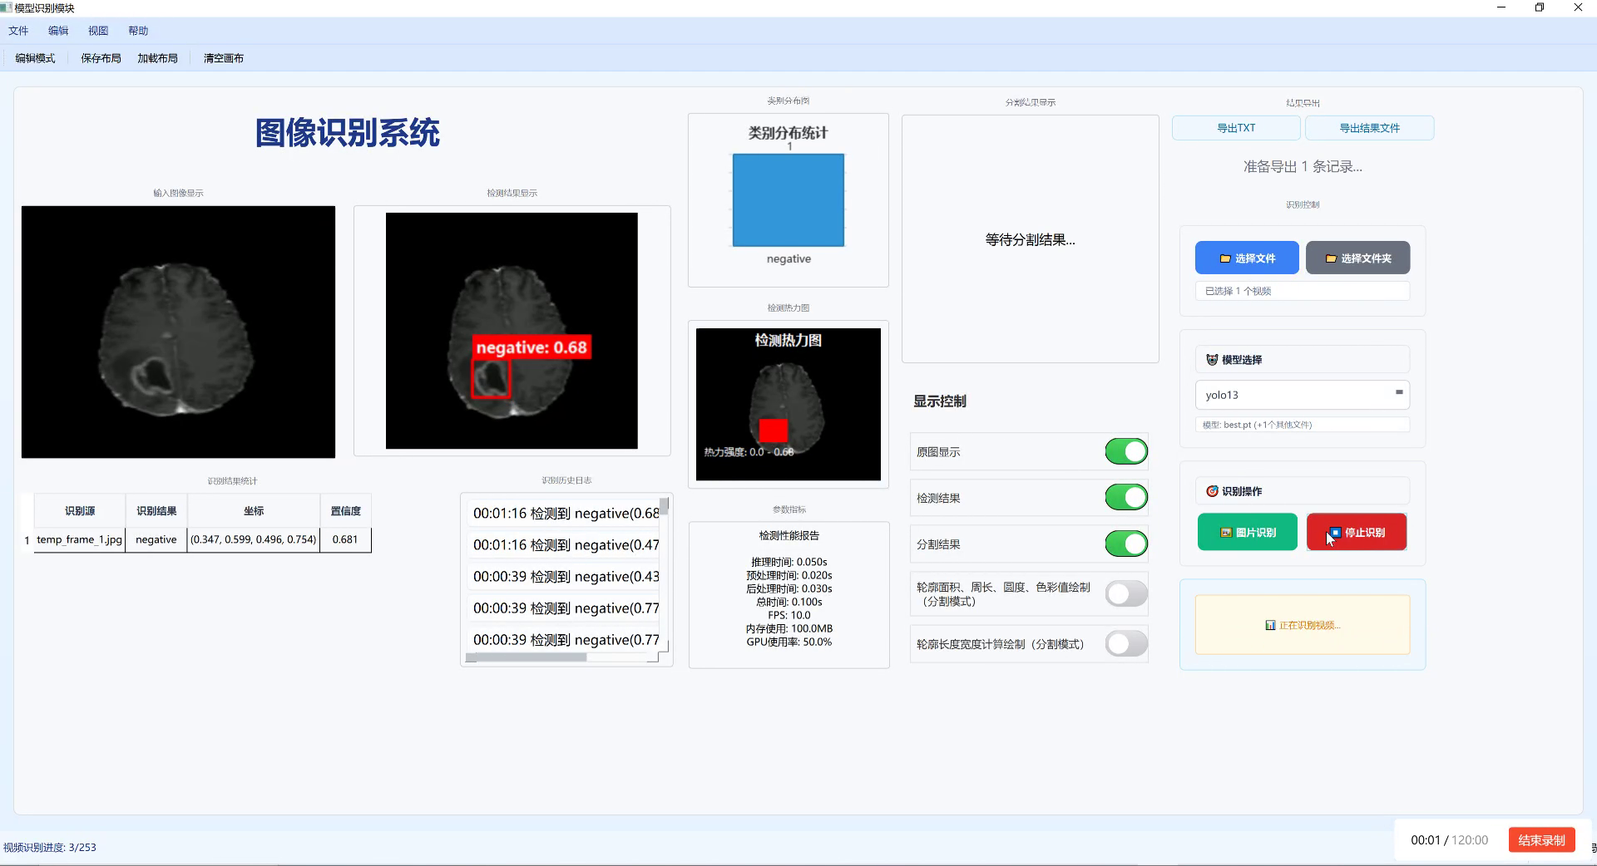Click the application icon in the title bar

click(7, 8)
